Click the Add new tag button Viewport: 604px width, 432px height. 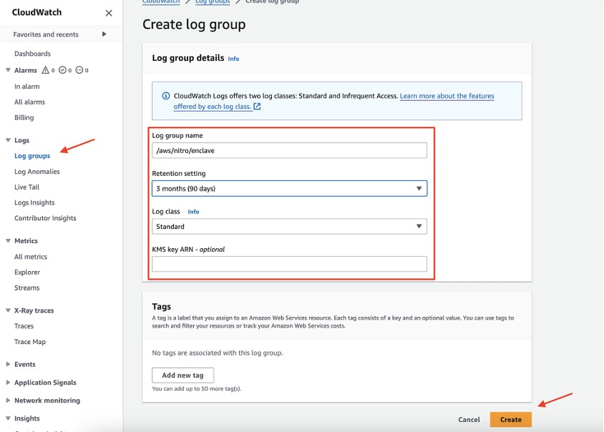click(182, 375)
